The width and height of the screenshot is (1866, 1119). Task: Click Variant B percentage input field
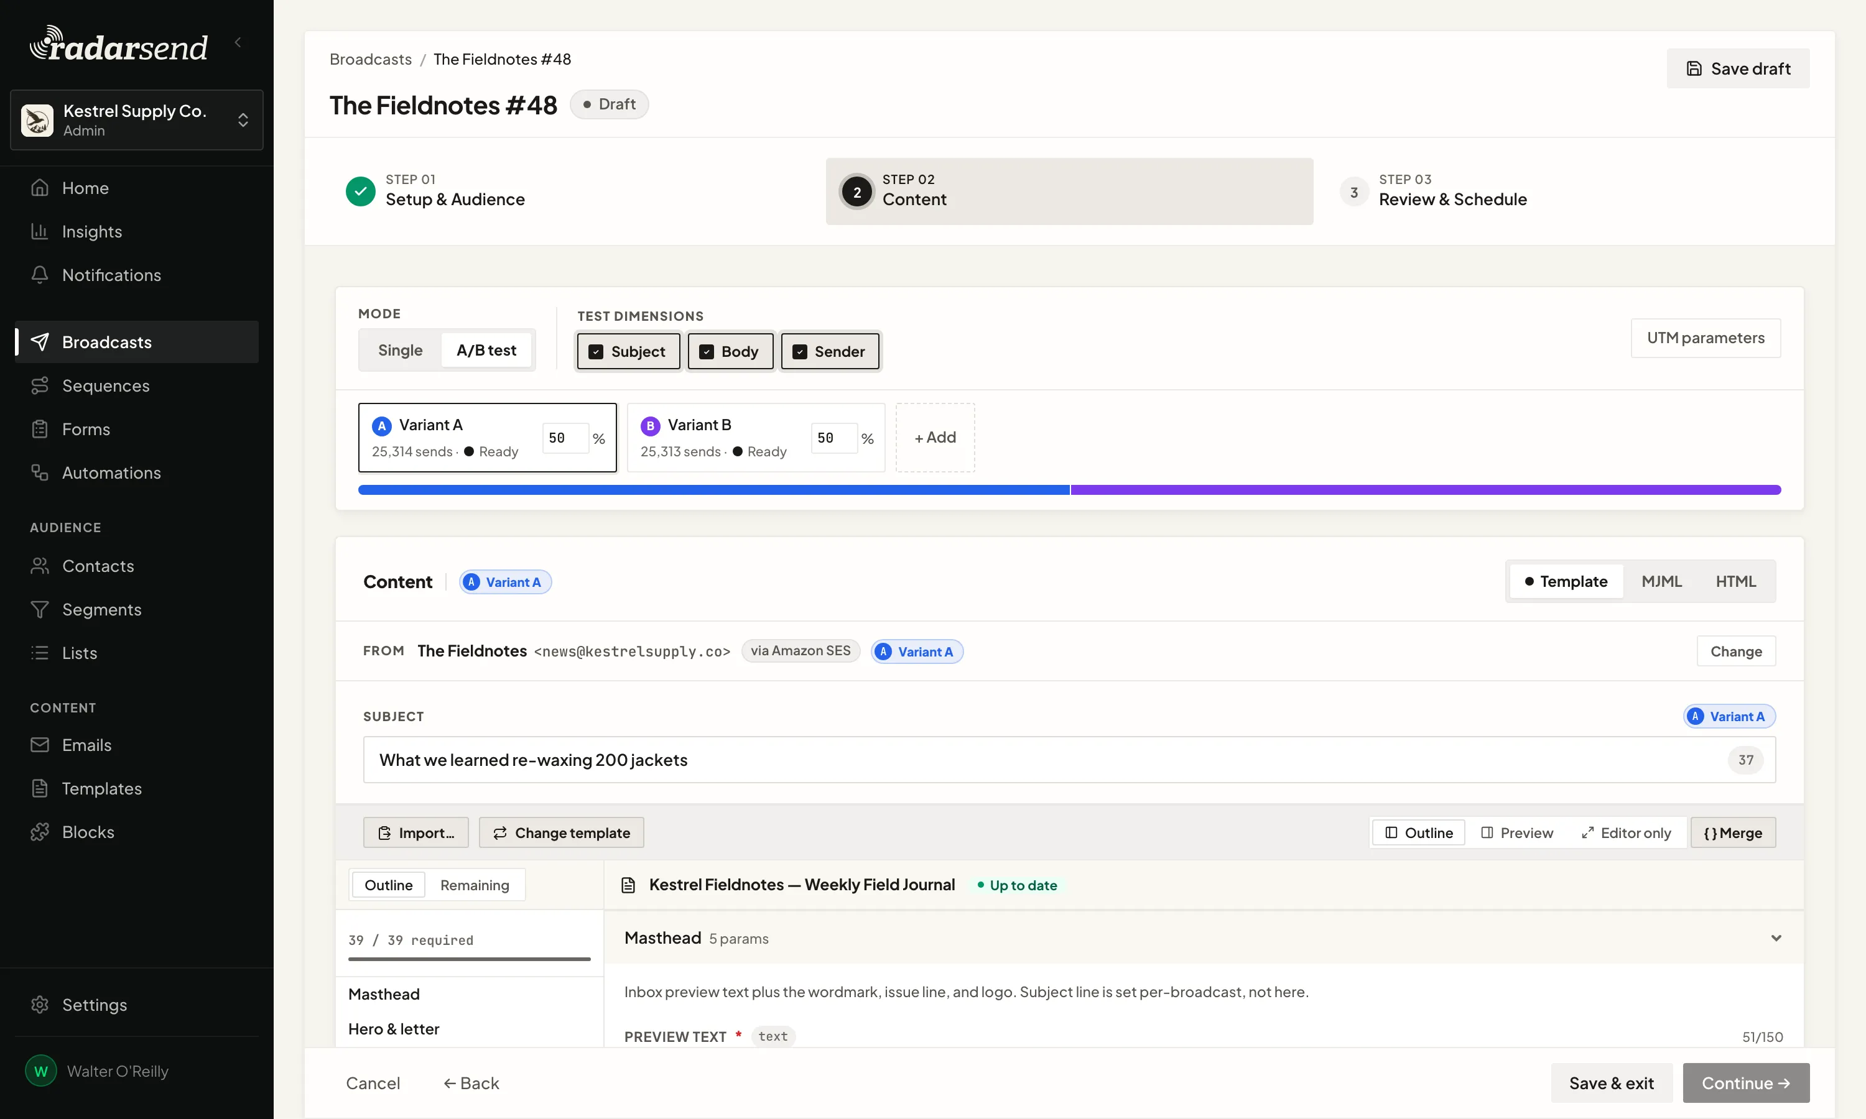(834, 438)
